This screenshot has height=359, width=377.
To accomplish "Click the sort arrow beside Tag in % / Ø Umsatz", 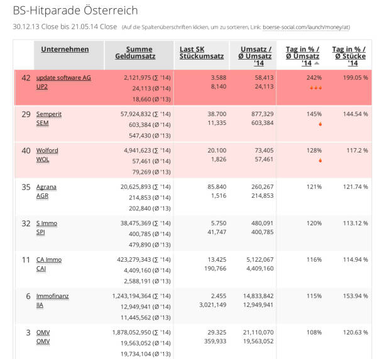I will point(316,63).
